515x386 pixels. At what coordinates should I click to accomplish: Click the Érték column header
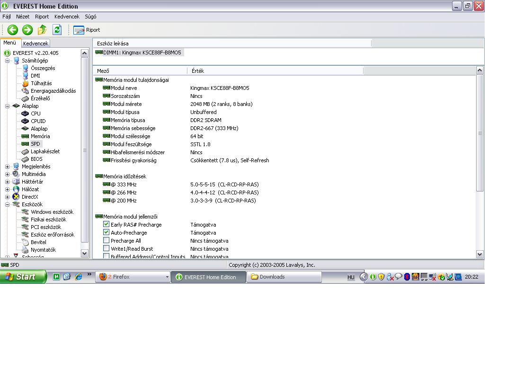(x=275, y=71)
